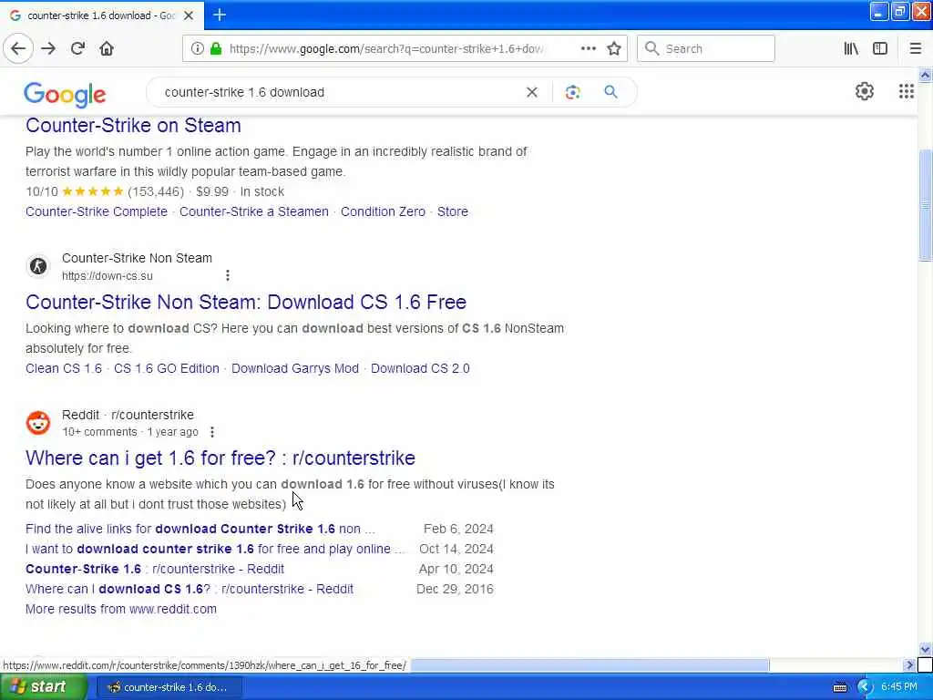The width and height of the screenshot is (933, 700).
Task: Close the counter-strike 1.6 download tab
Action: 189,15
